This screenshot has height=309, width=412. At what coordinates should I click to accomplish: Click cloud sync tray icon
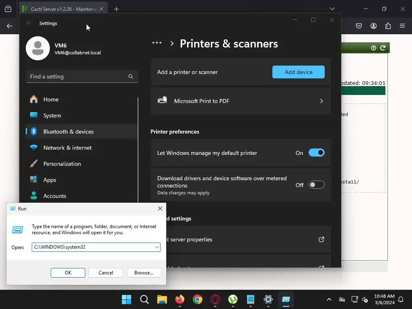(342, 299)
